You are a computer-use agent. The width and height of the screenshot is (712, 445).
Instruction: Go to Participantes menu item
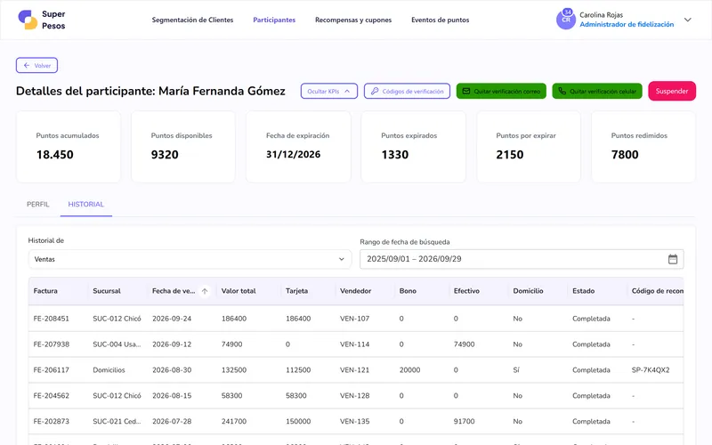(x=274, y=20)
